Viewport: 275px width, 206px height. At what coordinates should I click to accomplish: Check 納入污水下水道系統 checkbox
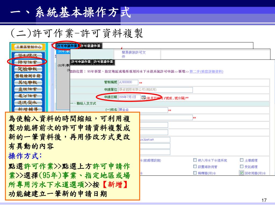195,160
